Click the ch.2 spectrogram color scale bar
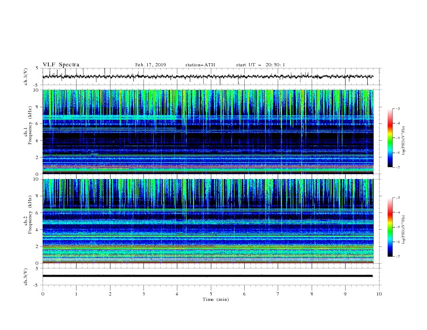The image size is (427, 330). [x=390, y=227]
